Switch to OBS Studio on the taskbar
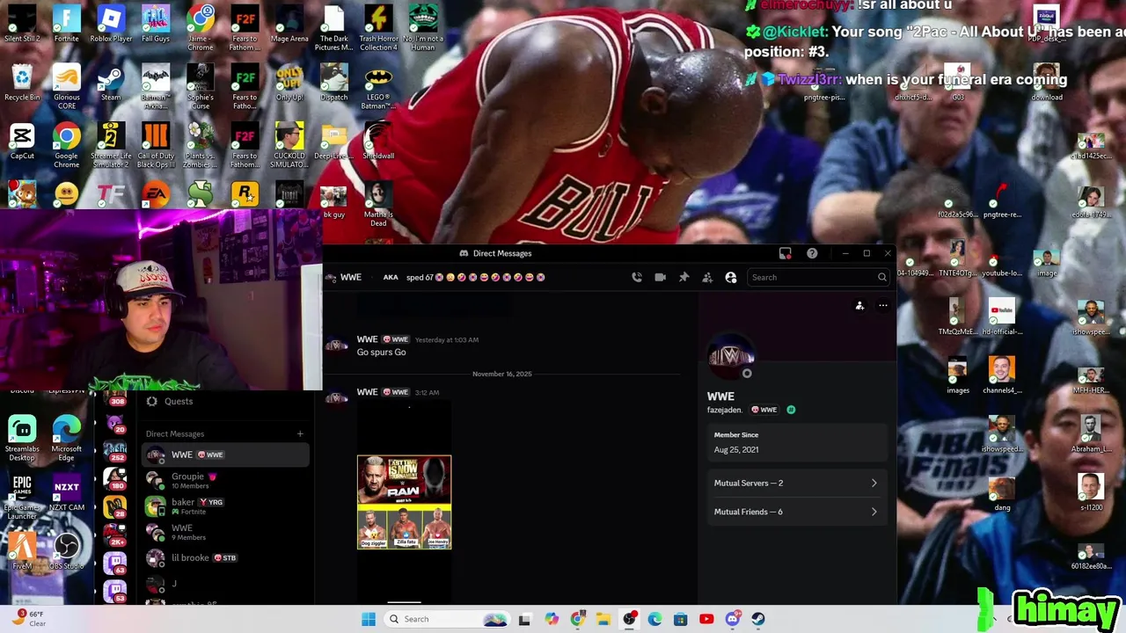The image size is (1126, 633). (629, 619)
